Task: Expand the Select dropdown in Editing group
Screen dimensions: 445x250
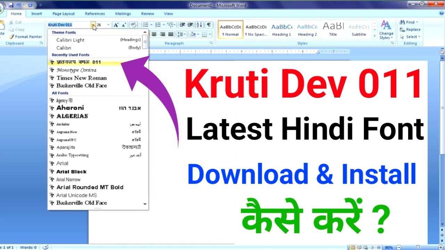Action: (x=410, y=36)
